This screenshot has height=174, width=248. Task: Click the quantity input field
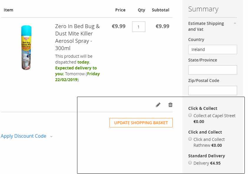click(x=139, y=27)
